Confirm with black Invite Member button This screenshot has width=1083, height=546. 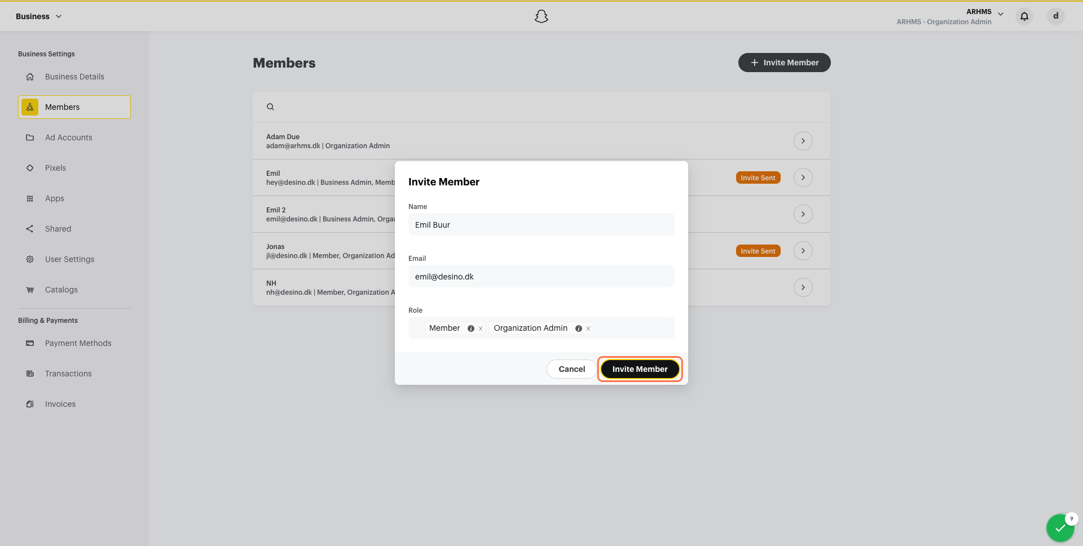[x=640, y=369]
